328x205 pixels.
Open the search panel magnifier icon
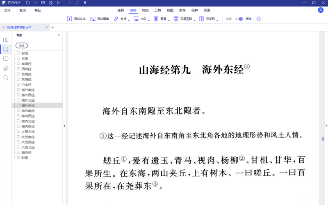(x=6, y=77)
